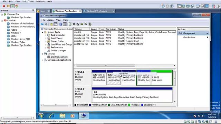Open the More Actions submenu arrow

208,37
